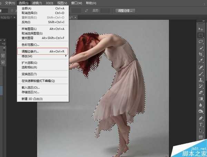Select the Brush tool

click(x=201, y=73)
